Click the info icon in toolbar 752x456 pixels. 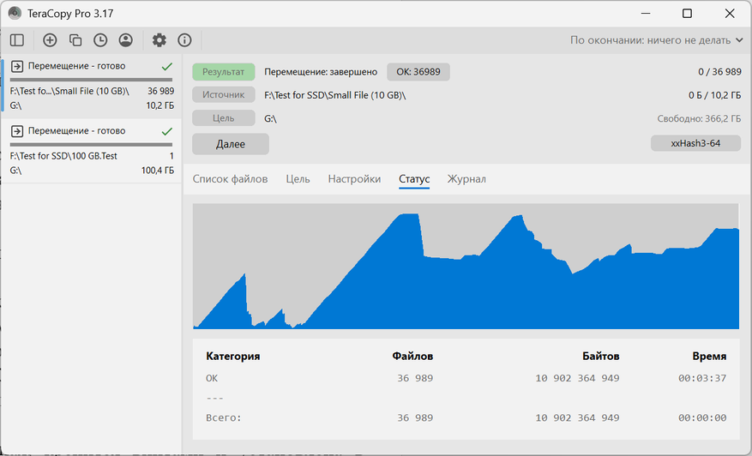184,40
